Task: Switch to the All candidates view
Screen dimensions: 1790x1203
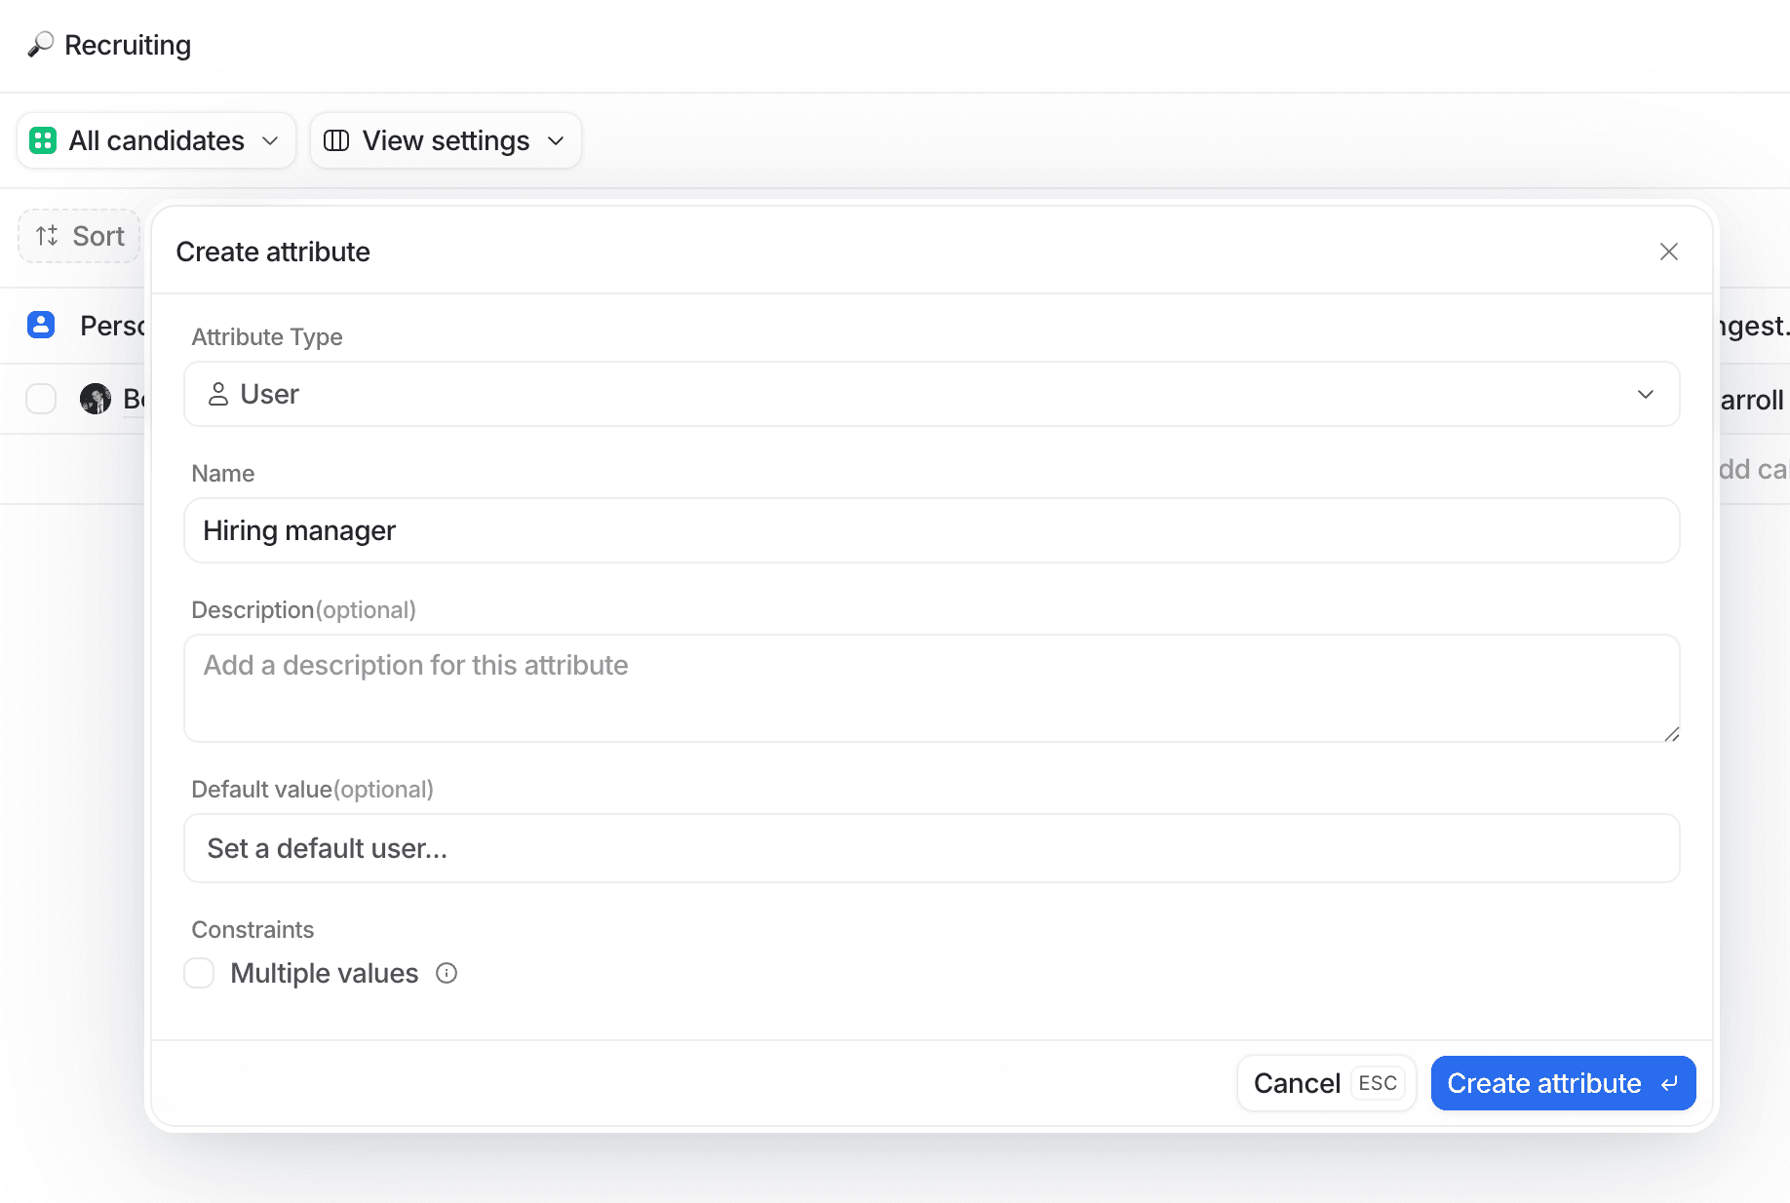Action: coord(155,140)
